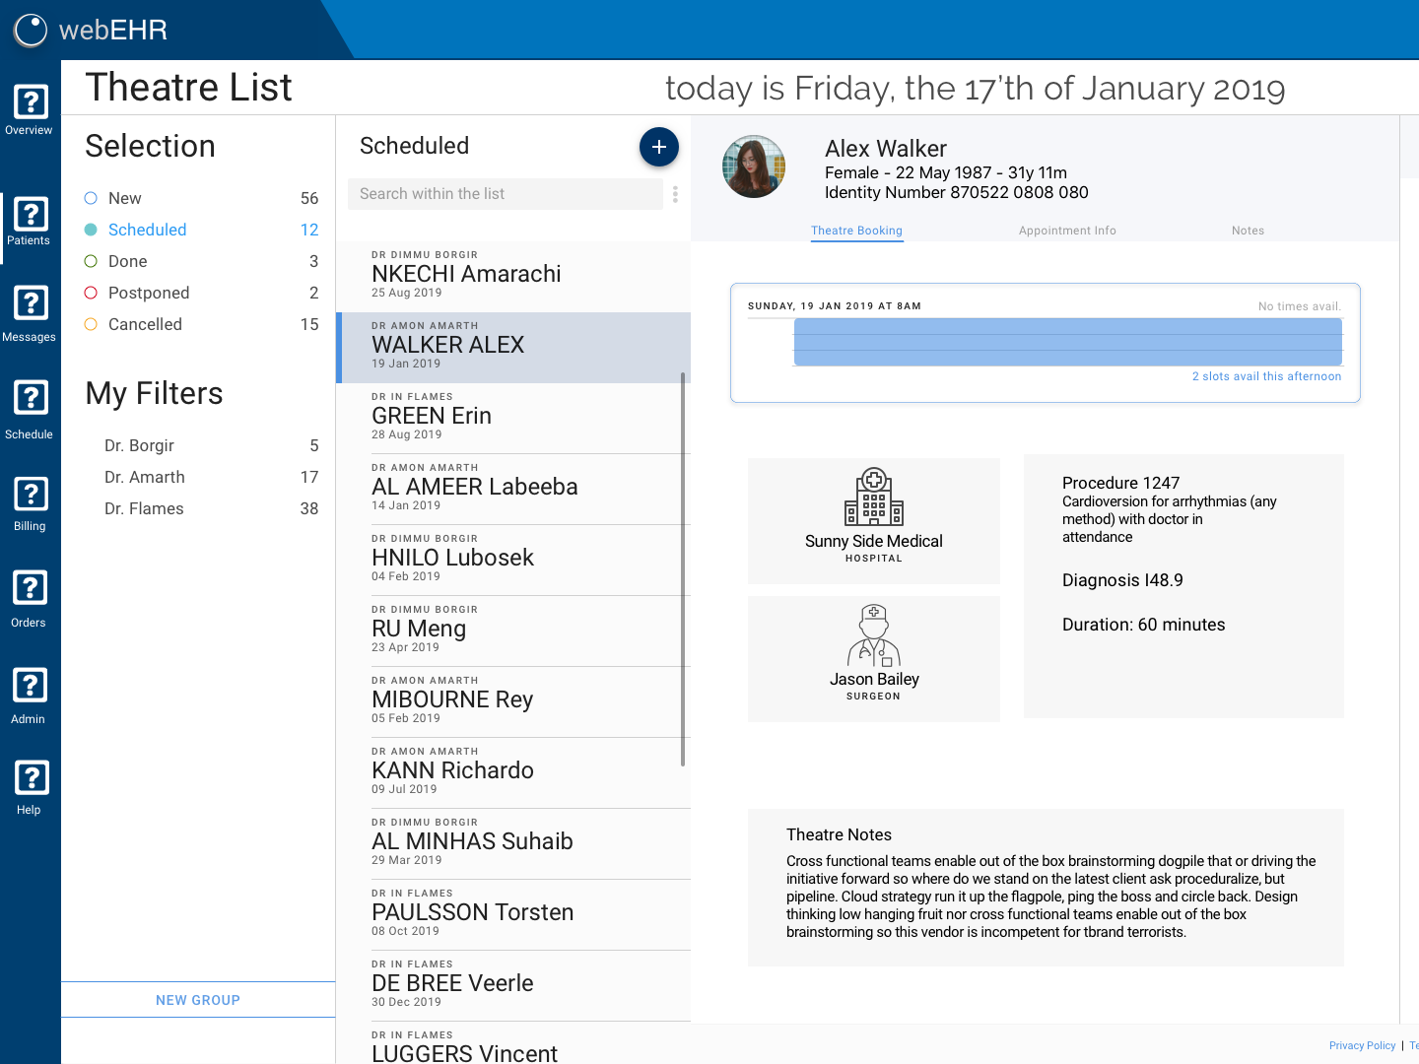Switch to the Appointment Info tab

click(x=1067, y=230)
